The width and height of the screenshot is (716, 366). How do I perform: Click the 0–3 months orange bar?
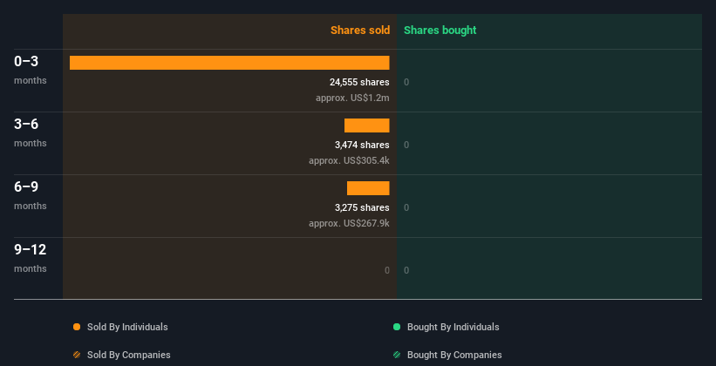click(x=229, y=63)
